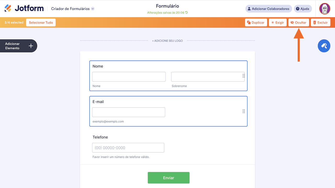Image resolution: width=335 pixels, height=188 pixels.
Task: Click the drag handle on Nome field
Action: [x=244, y=76]
